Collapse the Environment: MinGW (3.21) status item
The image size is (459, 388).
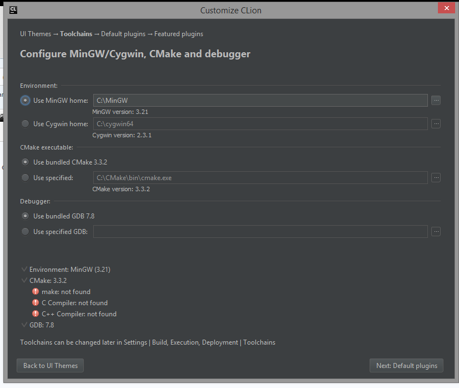(x=24, y=270)
